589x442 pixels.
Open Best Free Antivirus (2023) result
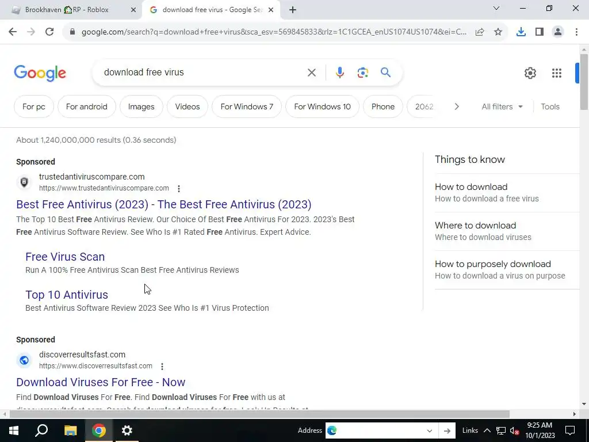[164, 204]
